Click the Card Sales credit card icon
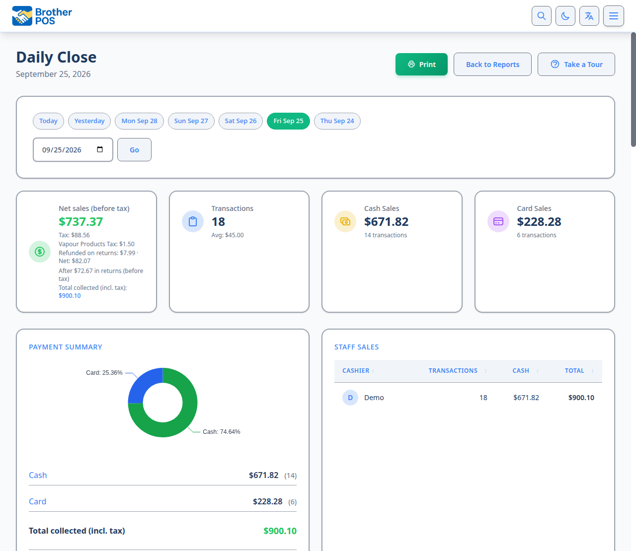Screen dimensions: 636x551 pos(498,221)
